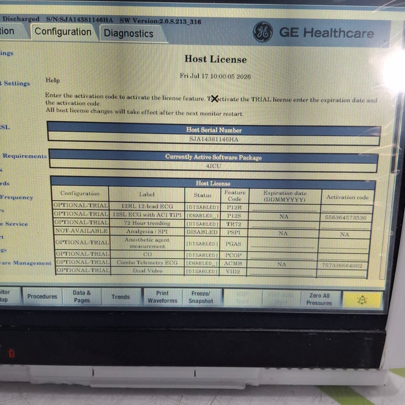Click activation code field for 72 Hour trending
The height and width of the screenshot is (405, 405).
345,225
